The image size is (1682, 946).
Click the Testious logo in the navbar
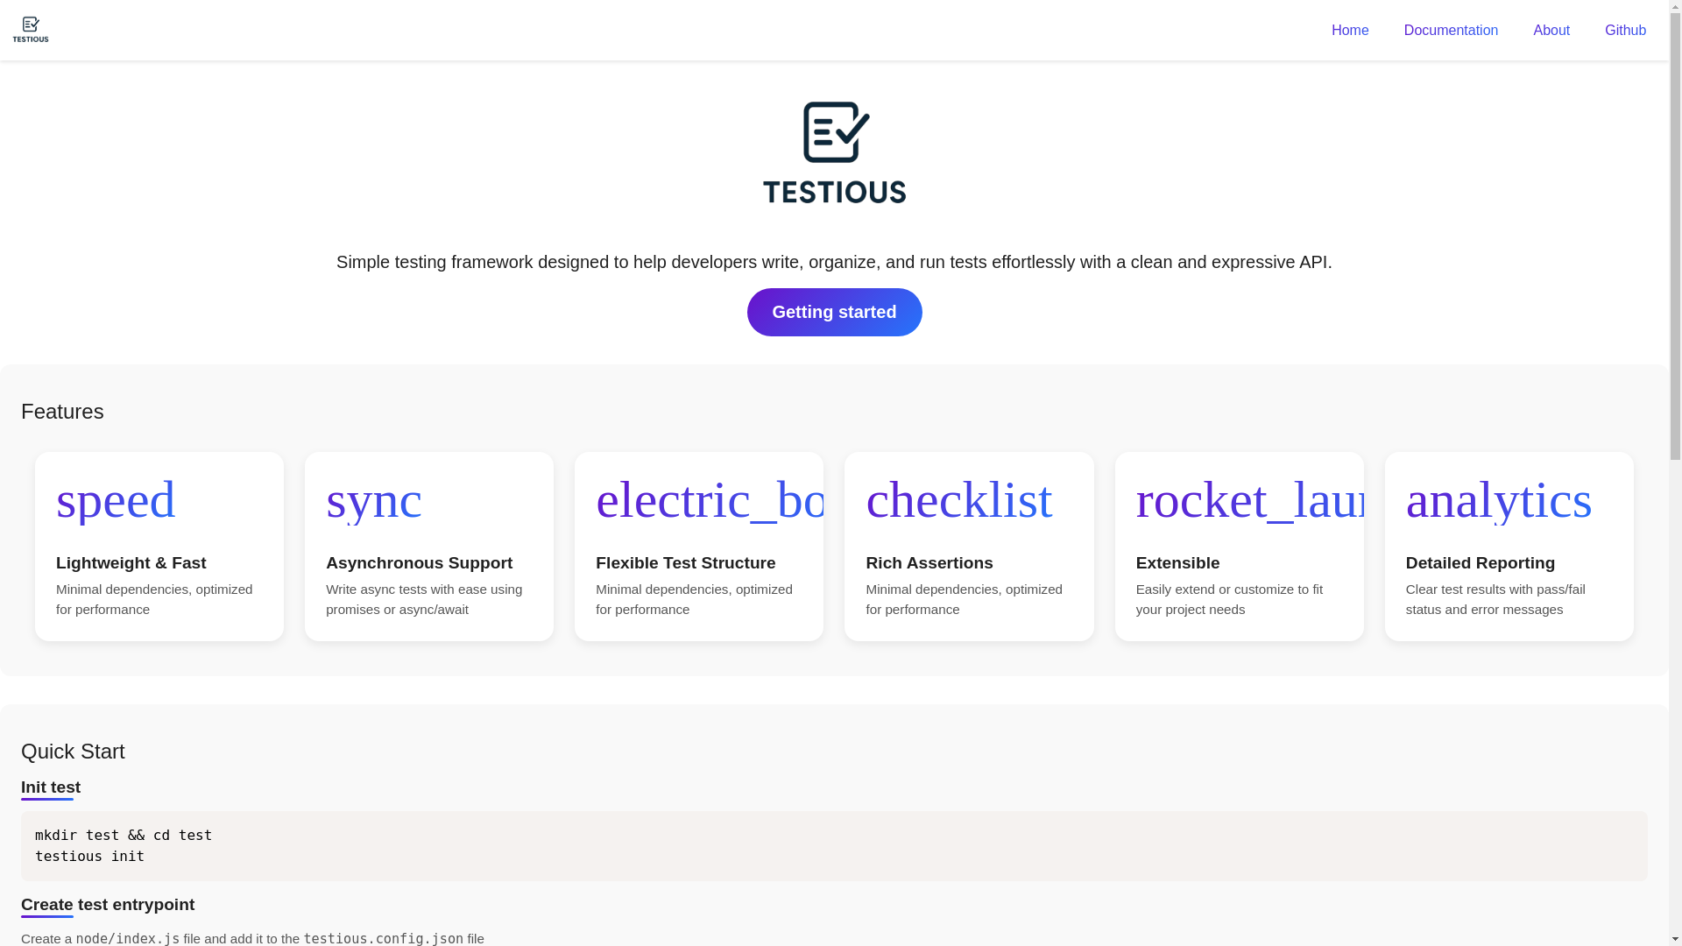point(31,30)
